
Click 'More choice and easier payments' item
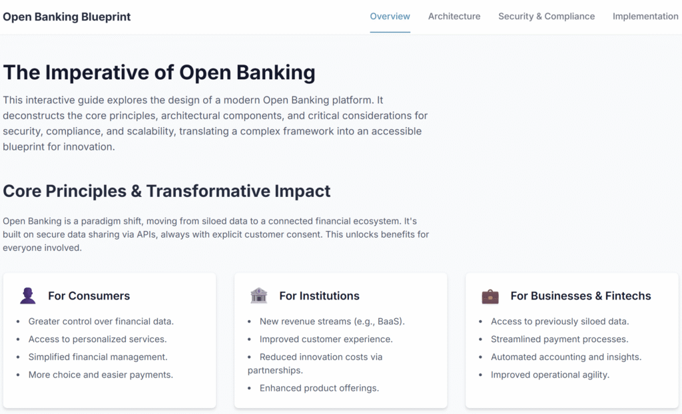pos(101,375)
